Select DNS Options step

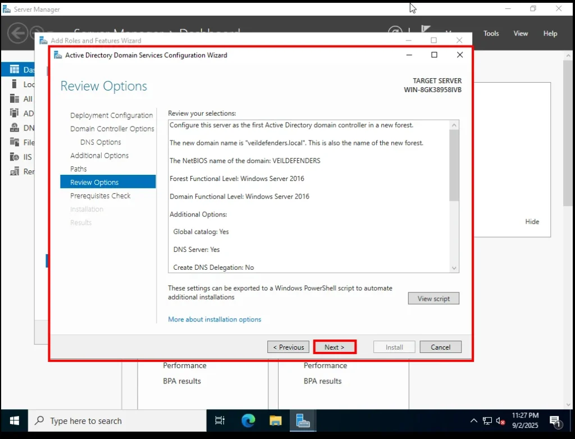101,142
